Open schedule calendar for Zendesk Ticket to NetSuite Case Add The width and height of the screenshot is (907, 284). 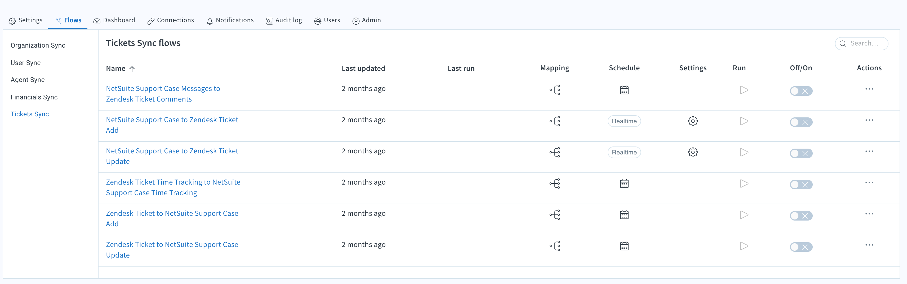(624, 215)
